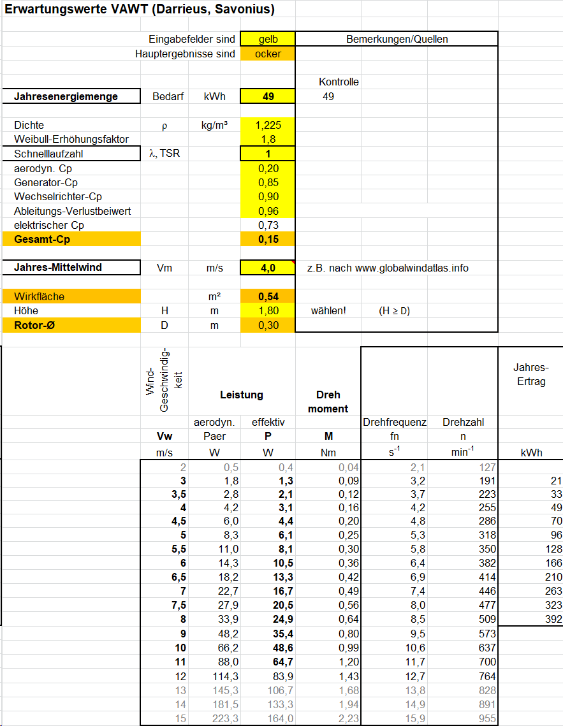Click the Jahres-Ertrag value 392
The image size is (563, 726).
click(553, 619)
